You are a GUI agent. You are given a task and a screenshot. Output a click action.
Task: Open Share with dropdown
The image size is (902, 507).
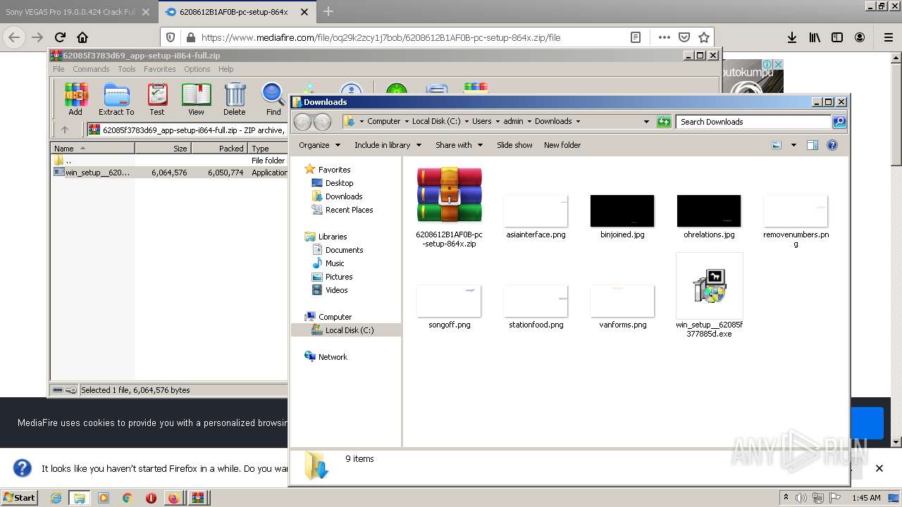pyautogui.click(x=459, y=145)
